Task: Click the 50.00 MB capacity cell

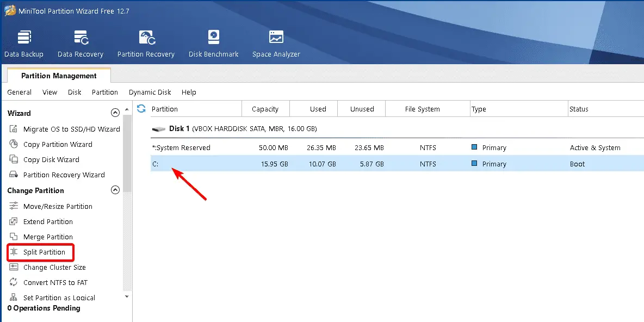Action: 274,147
